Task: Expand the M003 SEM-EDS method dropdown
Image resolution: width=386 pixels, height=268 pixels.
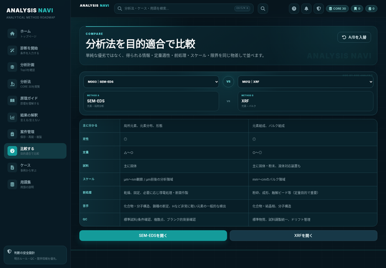Action: pyautogui.click(x=151, y=81)
